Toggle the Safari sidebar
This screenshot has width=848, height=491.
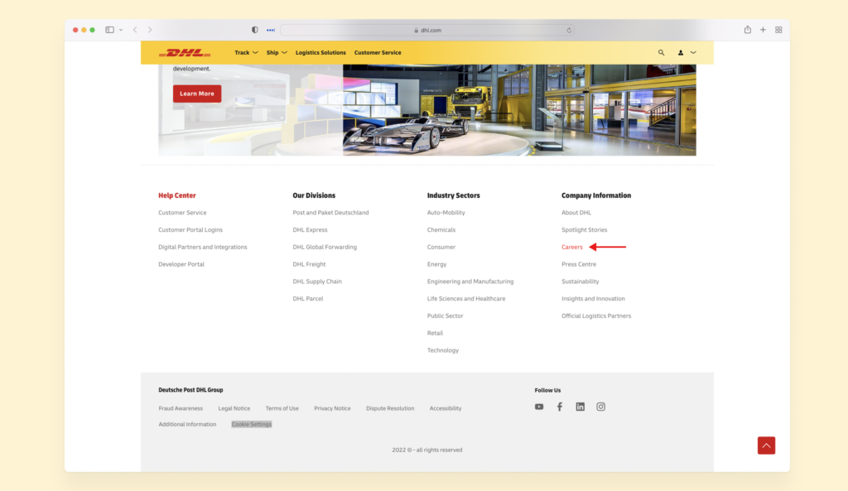tap(108, 29)
